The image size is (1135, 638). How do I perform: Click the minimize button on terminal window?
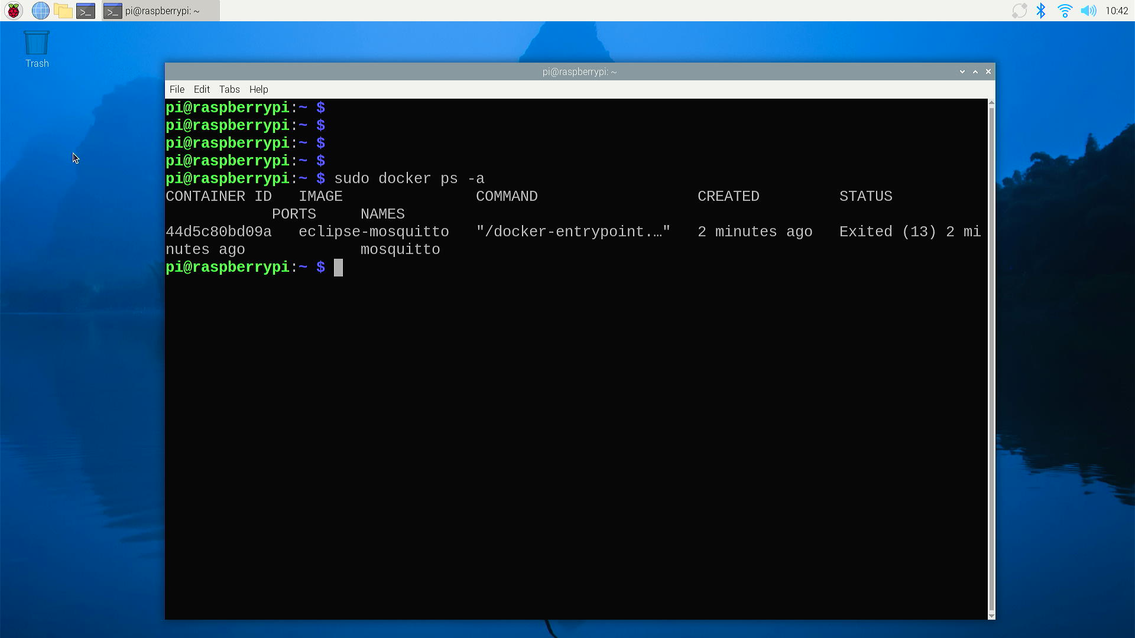[x=962, y=71]
